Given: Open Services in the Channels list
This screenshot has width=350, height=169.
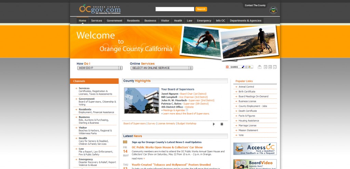Looking at the screenshot, I should point(84,88).
